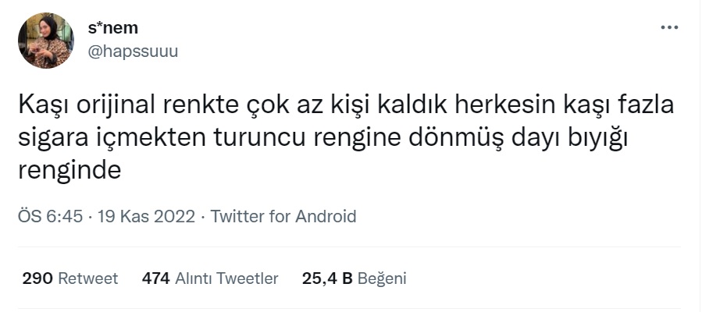Click the last tweet word renginde

(69, 171)
